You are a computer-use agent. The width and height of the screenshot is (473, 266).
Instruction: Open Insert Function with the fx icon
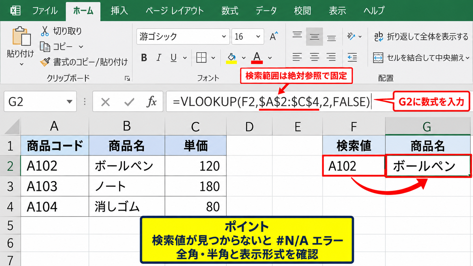152,101
